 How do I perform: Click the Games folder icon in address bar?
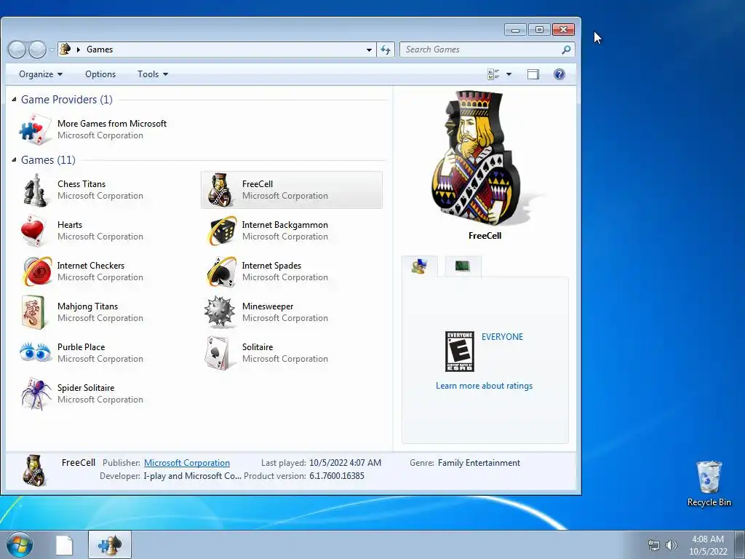[x=65, y=49]
